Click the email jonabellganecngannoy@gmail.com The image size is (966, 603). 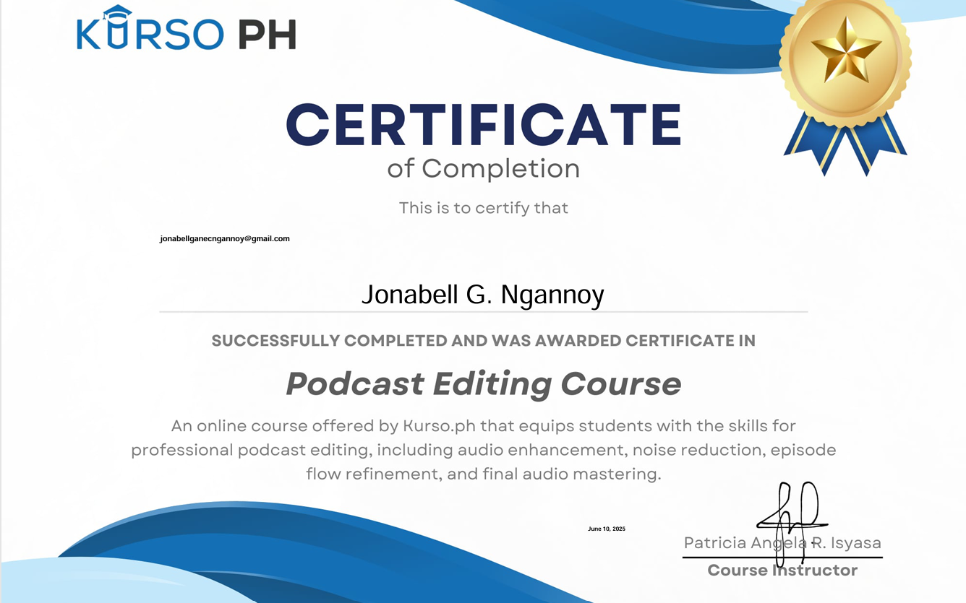[223, 238]
